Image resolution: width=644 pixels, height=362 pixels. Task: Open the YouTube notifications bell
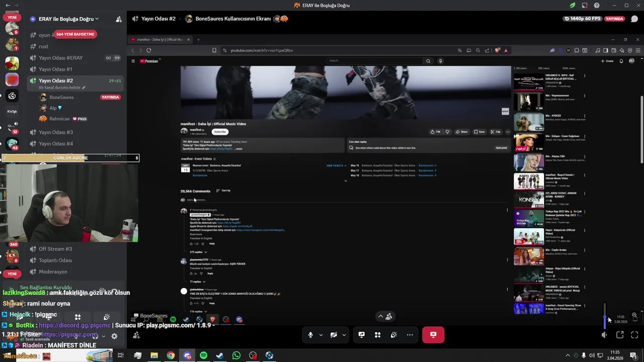(x=621, y=61)
